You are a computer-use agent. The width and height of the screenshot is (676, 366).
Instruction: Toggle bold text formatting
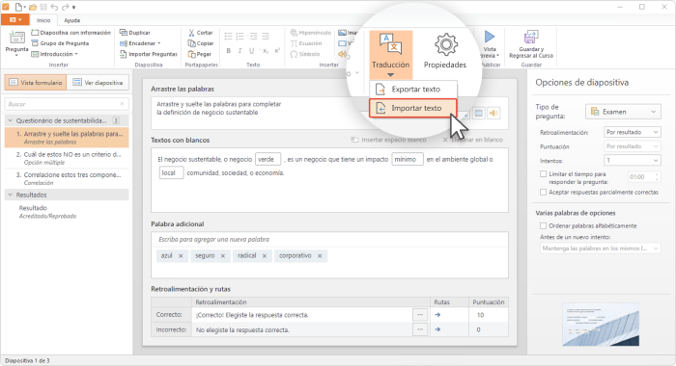[x=229, y=51]
